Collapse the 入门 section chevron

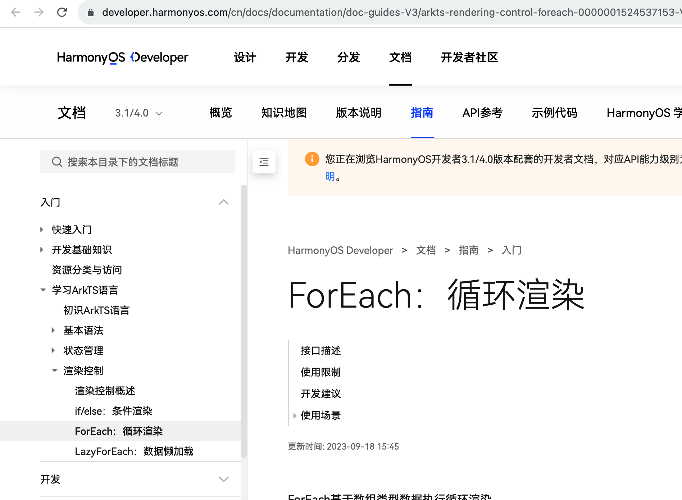224,202
